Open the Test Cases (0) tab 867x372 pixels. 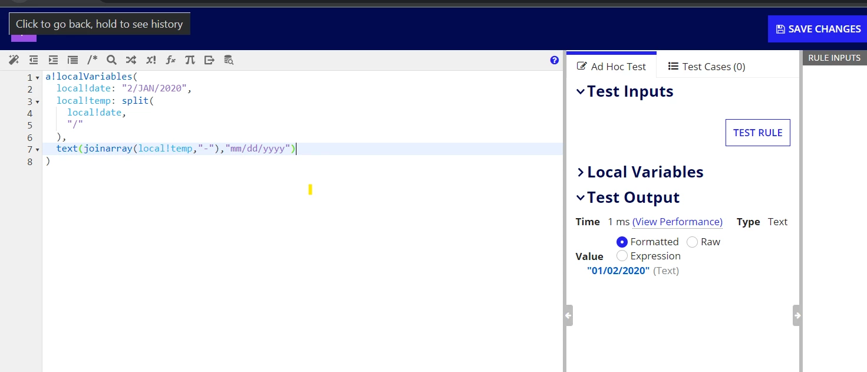(x=707, y=67)
